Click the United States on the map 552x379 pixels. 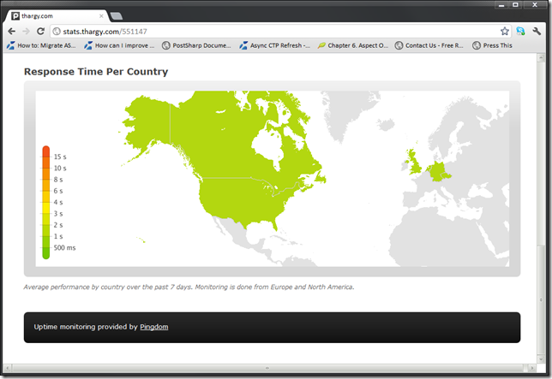pyautogui.click(x=243, y=200)
